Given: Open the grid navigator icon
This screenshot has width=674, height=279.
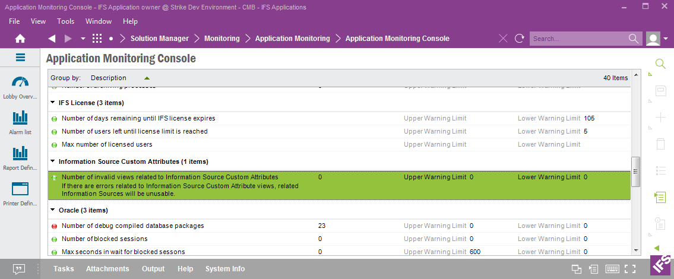Looking at the screenshot, I should click(x=97, y=39).
